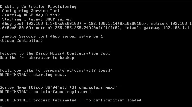Click the '[Cisco_86:04:af]' default name

48,88
